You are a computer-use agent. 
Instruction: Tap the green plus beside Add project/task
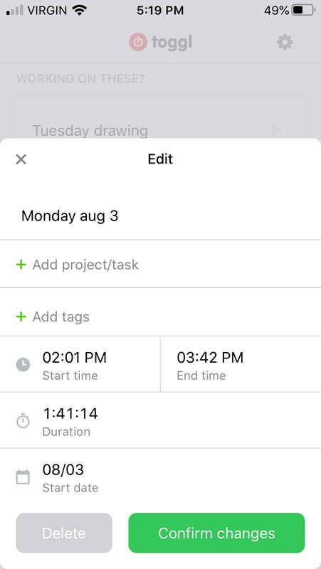21,265
